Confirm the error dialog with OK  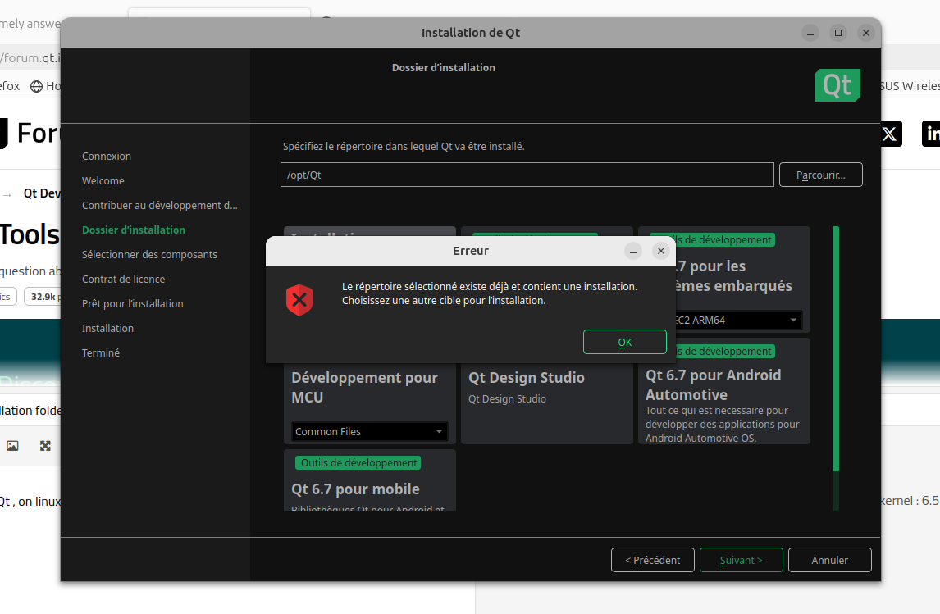pos(625,342)
